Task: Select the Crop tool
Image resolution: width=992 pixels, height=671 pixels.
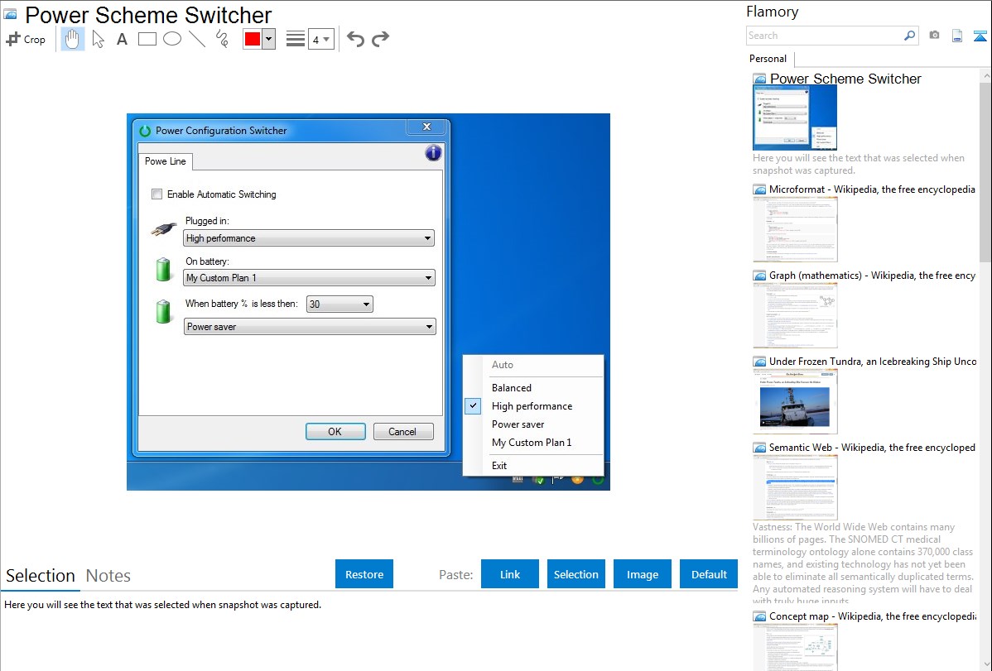Action: [26, 39]
